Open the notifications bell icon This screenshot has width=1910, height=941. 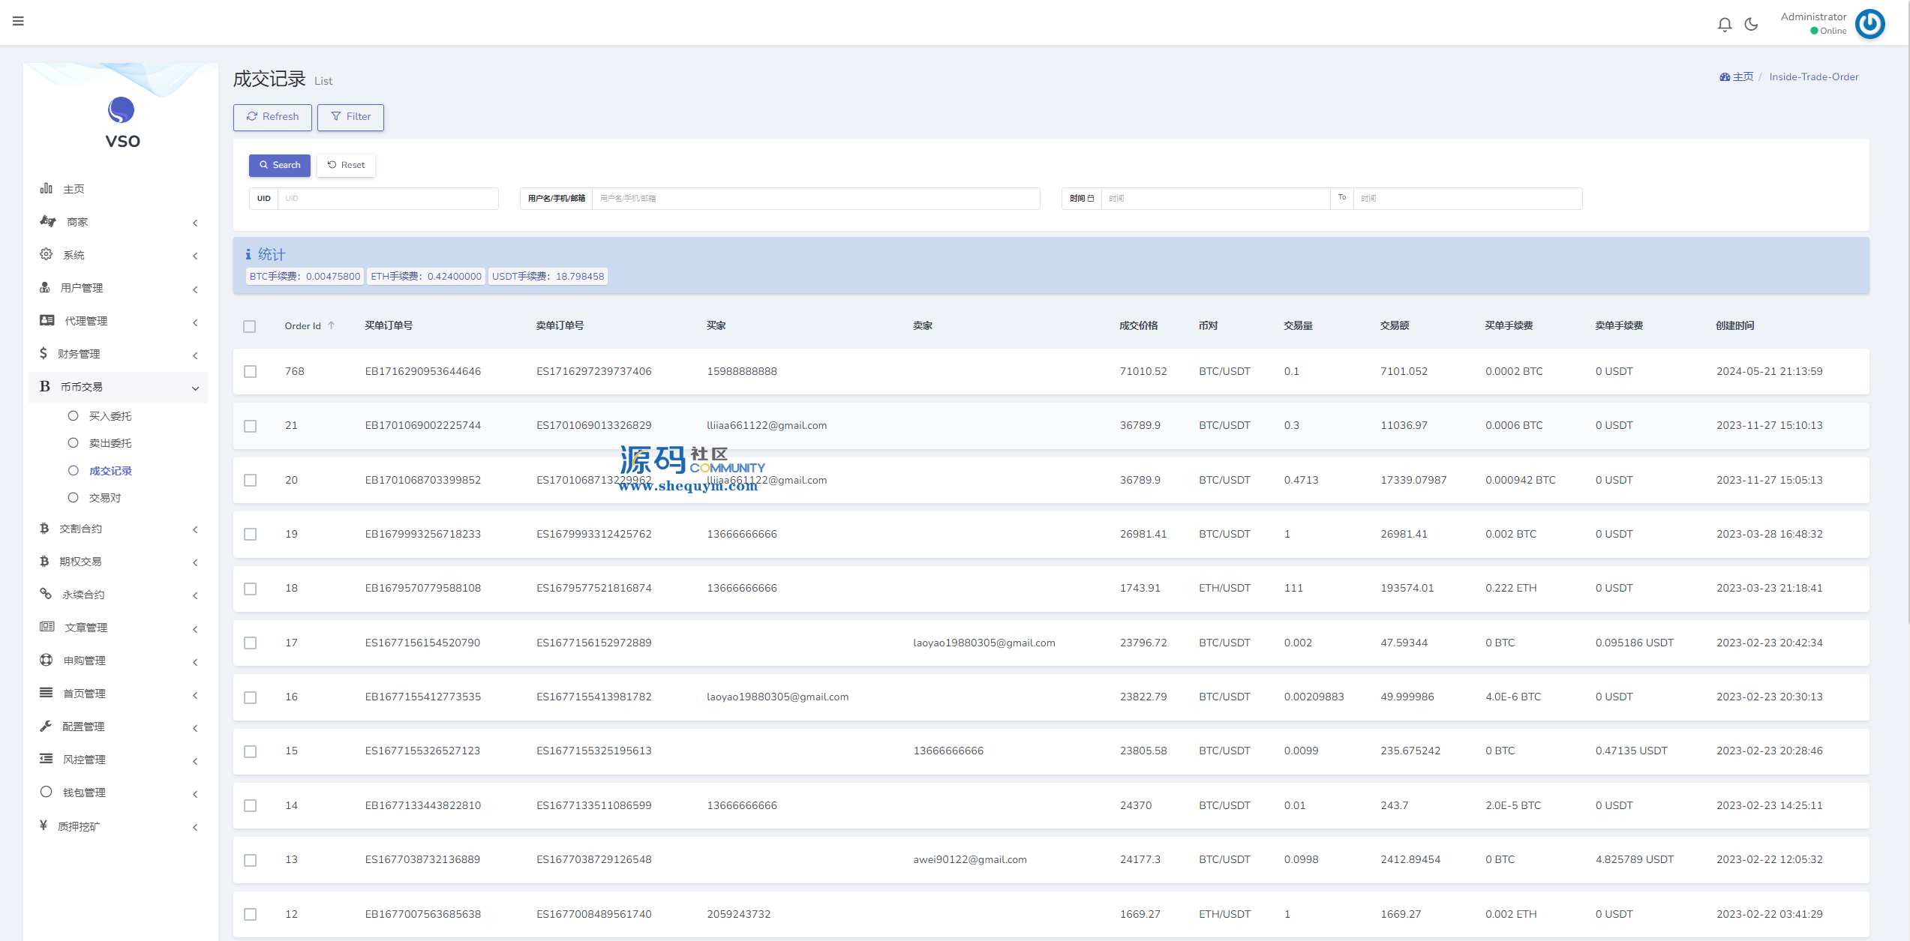pyautogui.click(x=1725, y=24)
